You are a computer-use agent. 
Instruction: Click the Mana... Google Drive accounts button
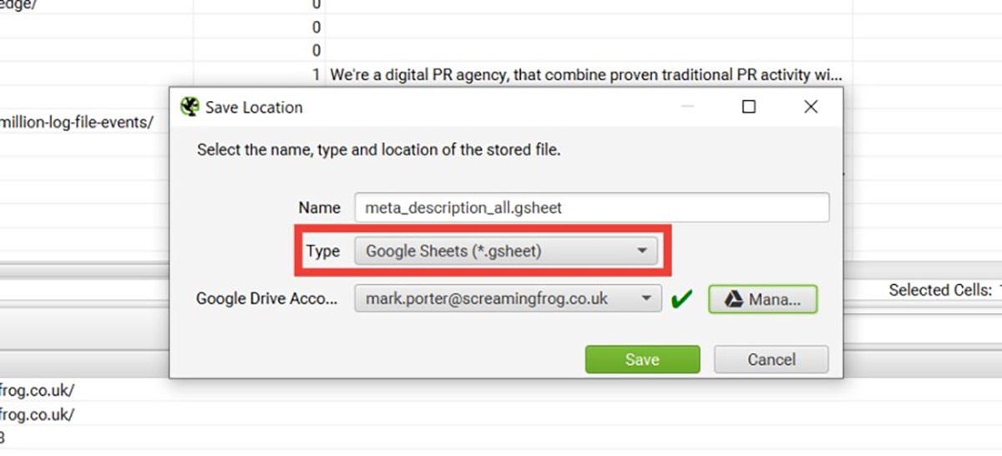[x=762, y=299]
